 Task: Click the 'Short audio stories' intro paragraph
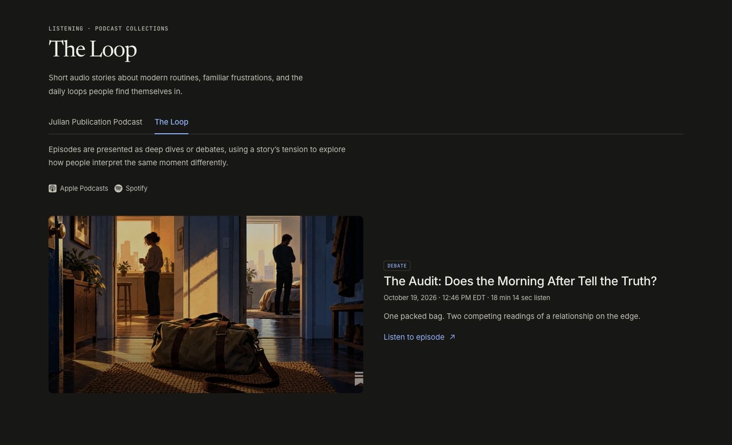point(176,85)
